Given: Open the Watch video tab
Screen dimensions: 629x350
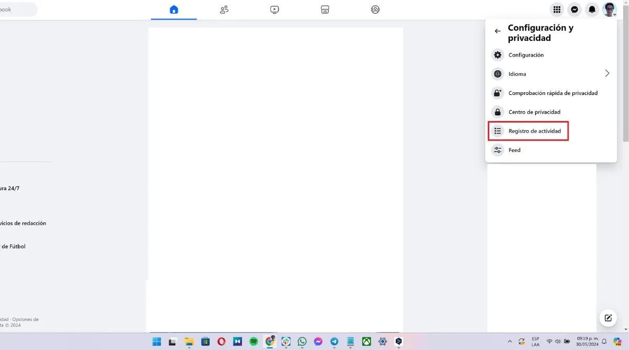Looking at the screenshot, I should point(275,9).
